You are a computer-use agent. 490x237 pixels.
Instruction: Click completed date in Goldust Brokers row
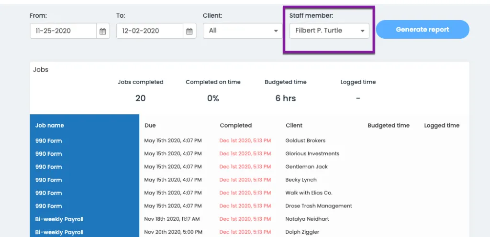tap(245, 140)
